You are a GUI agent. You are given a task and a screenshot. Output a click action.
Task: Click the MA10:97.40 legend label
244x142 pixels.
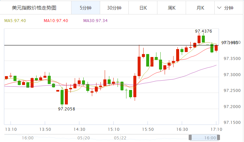56,21
